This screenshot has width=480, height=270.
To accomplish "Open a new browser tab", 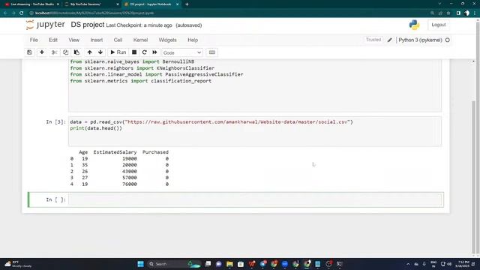I will pyautogui.click(x=187, y=4).
